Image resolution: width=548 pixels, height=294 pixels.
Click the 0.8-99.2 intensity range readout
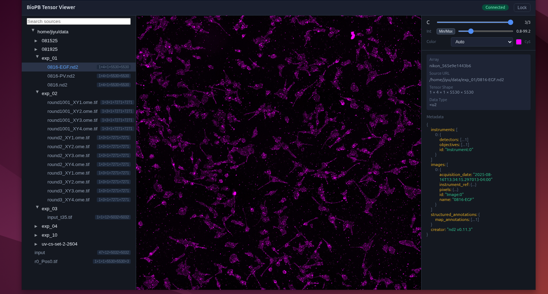[523, 31]
